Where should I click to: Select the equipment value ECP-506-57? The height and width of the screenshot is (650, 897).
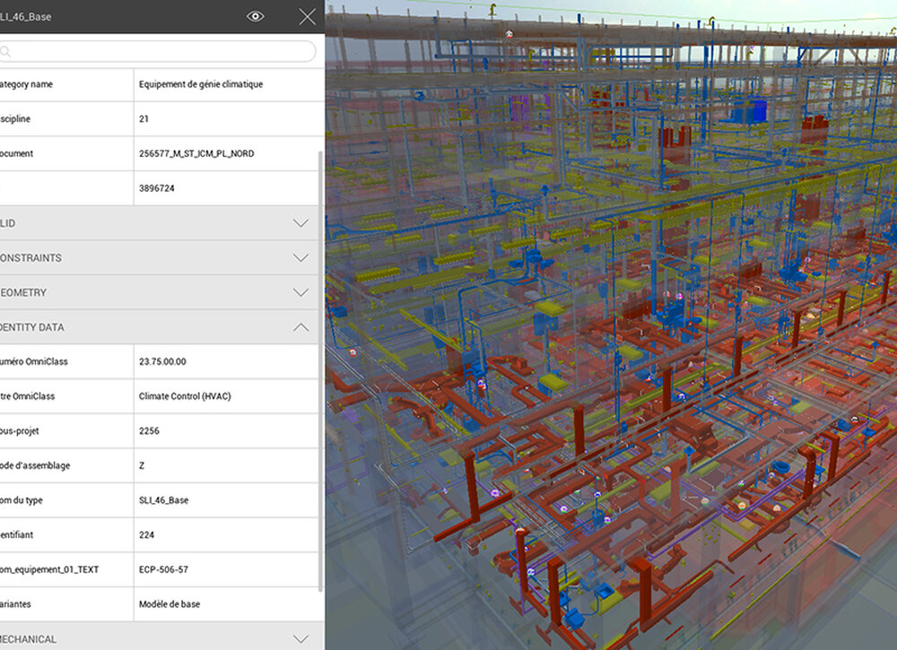tap(161, 569)
